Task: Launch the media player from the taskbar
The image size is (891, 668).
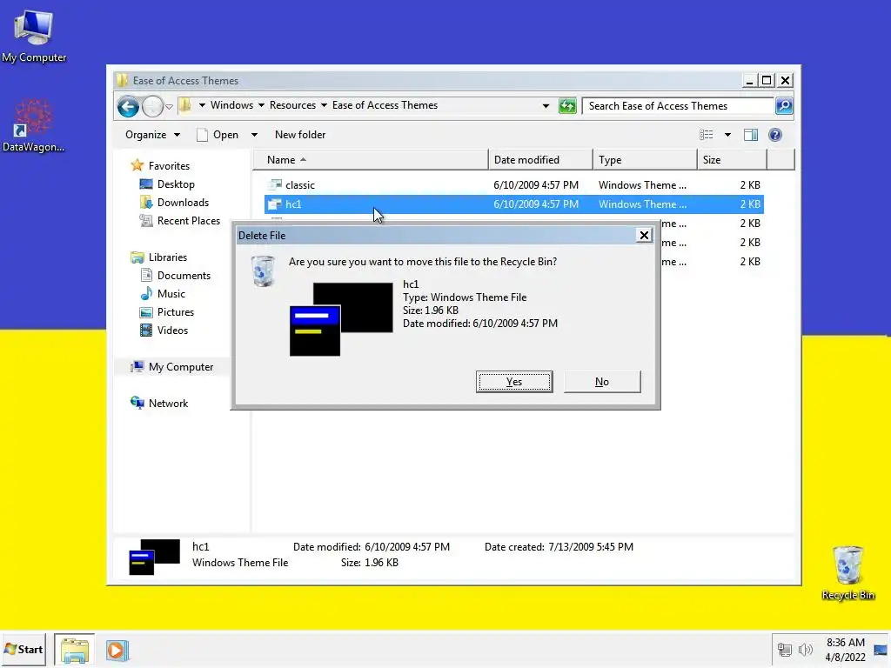Action: click(117, 650)
